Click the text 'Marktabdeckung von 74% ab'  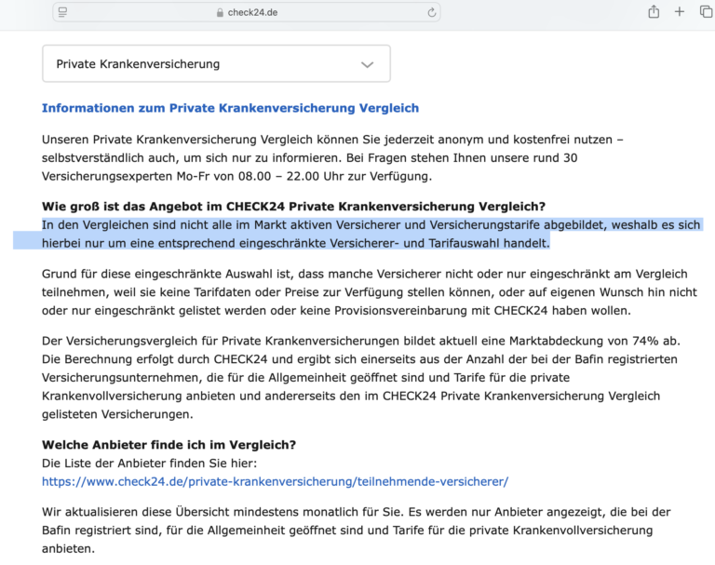pos(595,341)
